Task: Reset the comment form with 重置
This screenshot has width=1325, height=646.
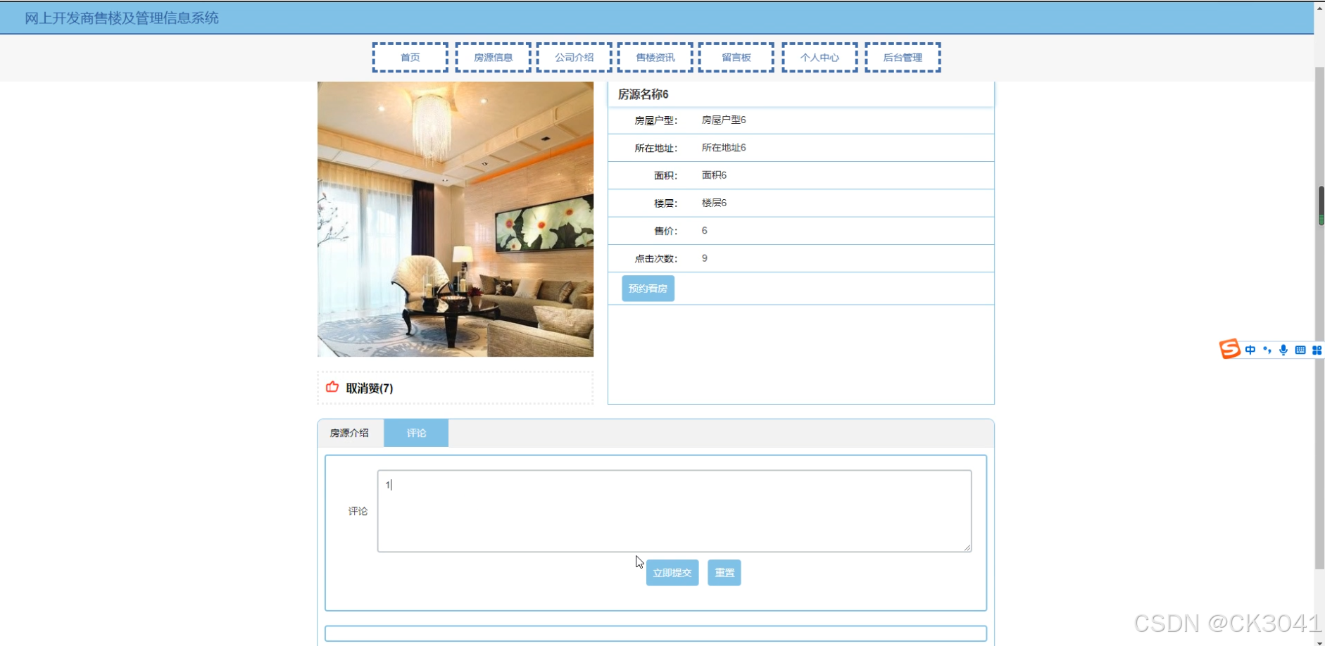Action: (x=724, y=572)
